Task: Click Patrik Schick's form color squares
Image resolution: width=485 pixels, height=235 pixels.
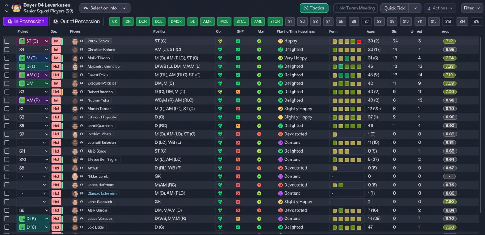Action: click(347, 41)
